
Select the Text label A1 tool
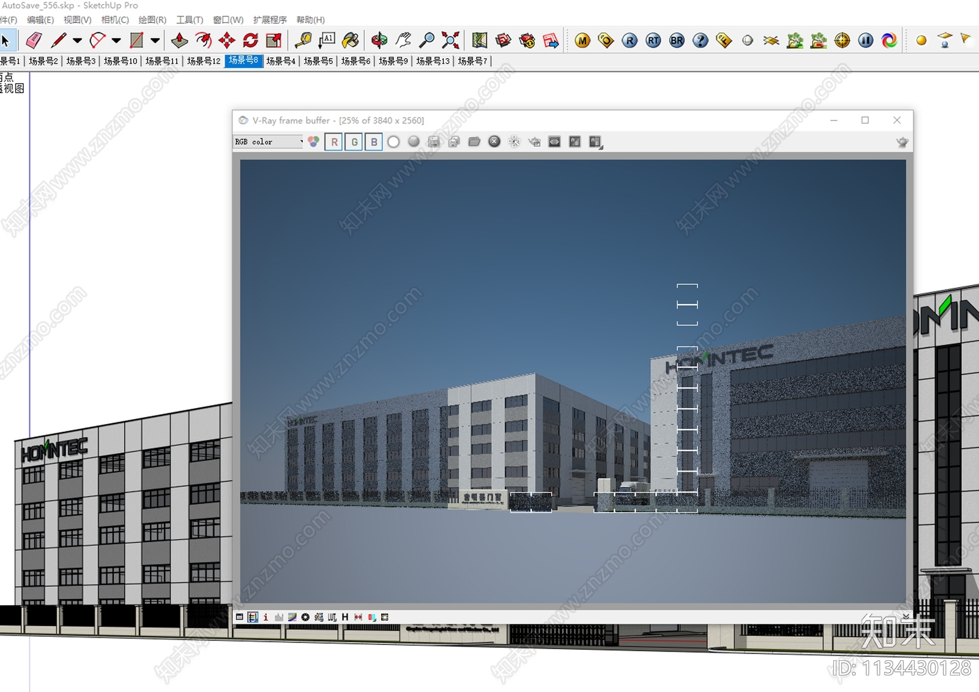pos(327,40)
